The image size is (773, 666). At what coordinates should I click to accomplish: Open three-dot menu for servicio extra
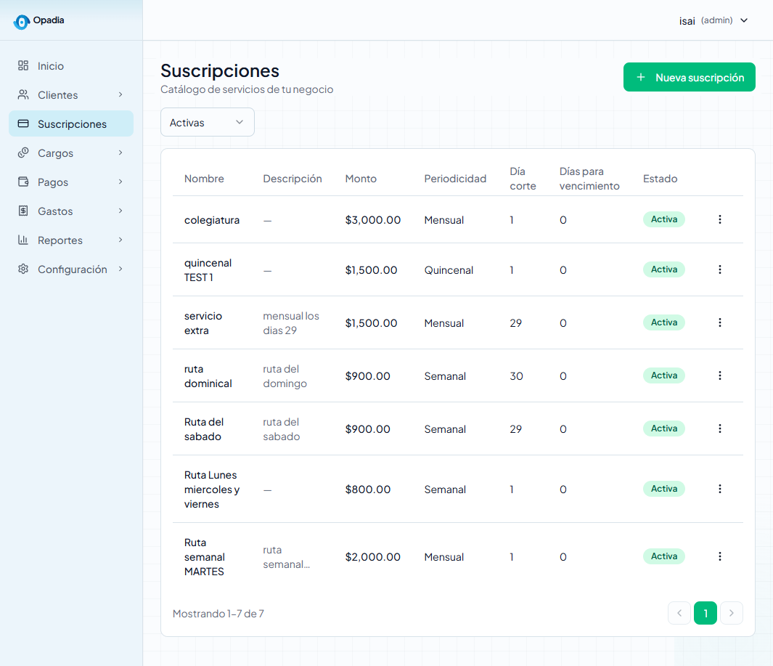click(720, 322)
